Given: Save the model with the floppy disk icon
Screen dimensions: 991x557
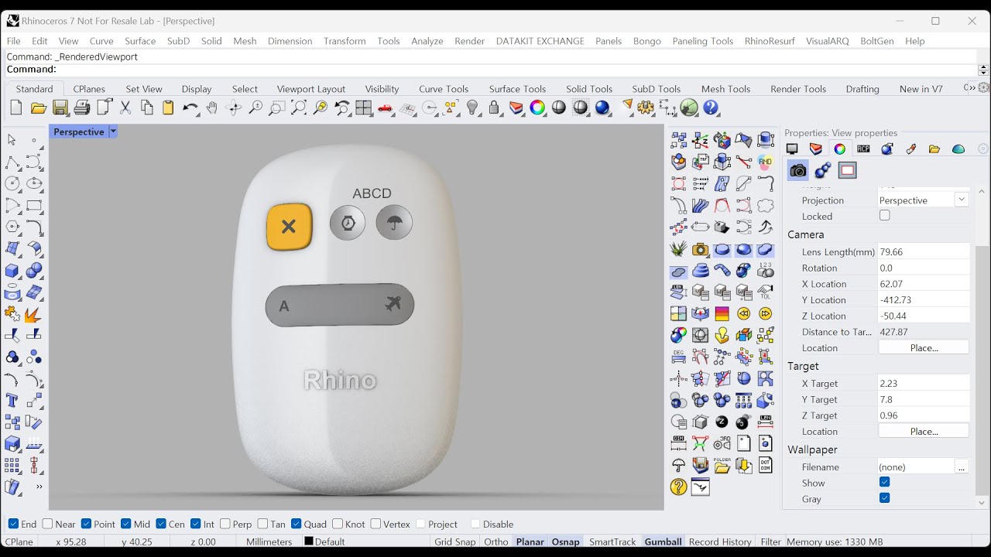Looking at the screenshot, I should [x=60, y=108].
